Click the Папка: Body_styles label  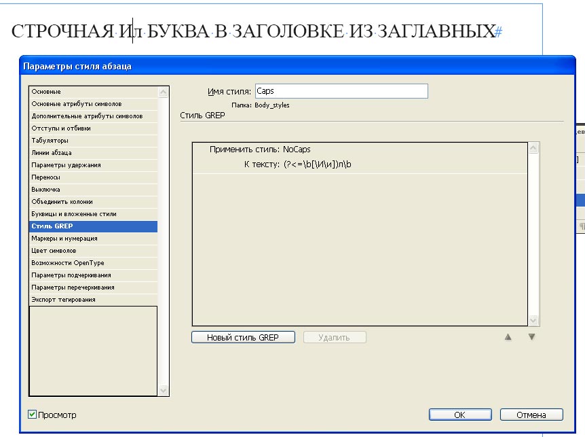click(x=261, y=105)
